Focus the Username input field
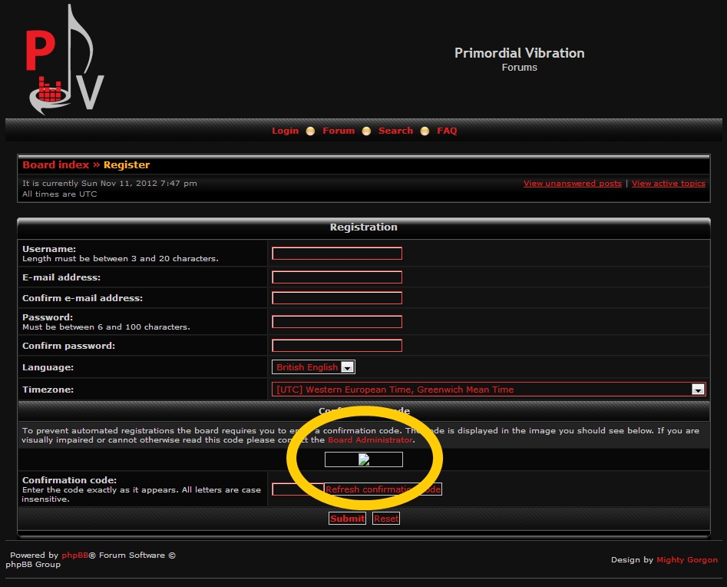Screen dimensions: 727x587 click(x=337, y=254)
